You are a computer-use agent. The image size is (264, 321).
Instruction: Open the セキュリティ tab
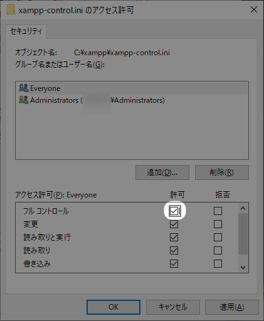coord(26,31)
